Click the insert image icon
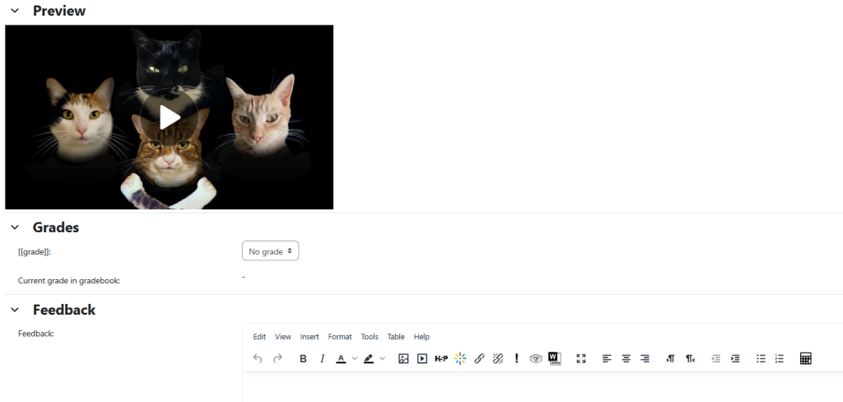This screenshot has width=843, height=402. pyautogui.click(x=403, y=359)
